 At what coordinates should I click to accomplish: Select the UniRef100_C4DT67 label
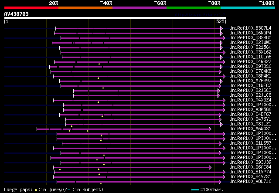pos(250,115)
